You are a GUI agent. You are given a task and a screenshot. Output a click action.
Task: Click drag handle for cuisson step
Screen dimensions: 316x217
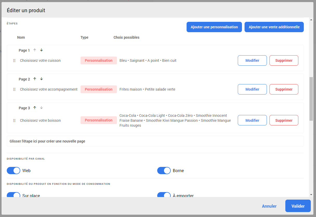[14, 60]
